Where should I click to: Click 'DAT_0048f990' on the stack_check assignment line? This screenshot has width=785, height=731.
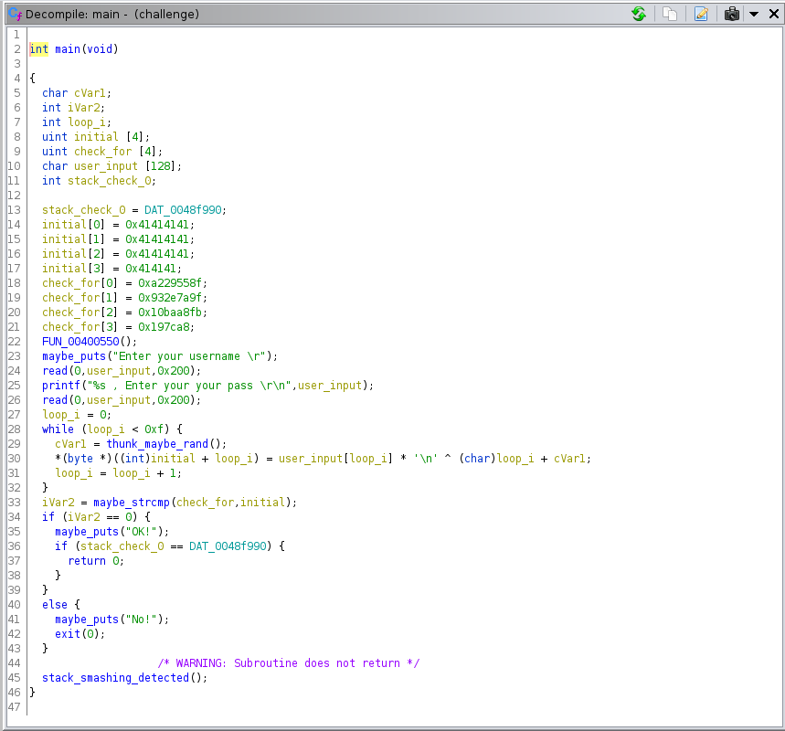[x=183, y=210]
